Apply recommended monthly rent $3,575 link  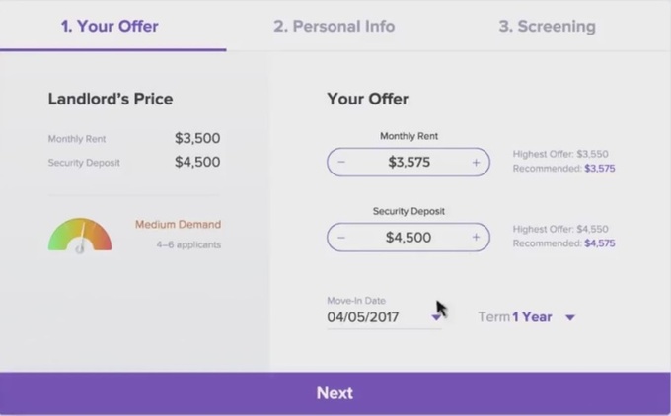(600, 169)
